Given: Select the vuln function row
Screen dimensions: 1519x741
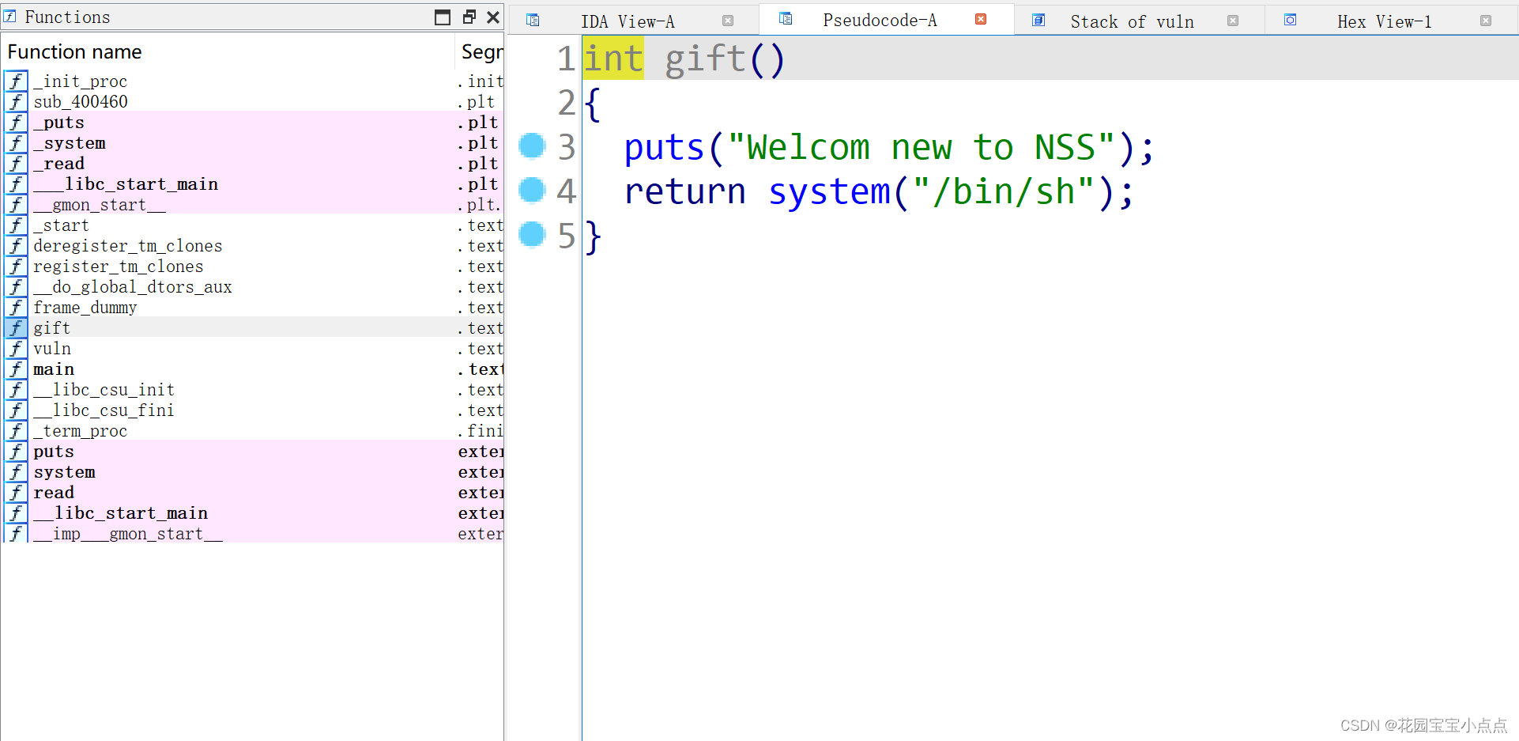Looking at the screenshot, I should click(252, 349).
